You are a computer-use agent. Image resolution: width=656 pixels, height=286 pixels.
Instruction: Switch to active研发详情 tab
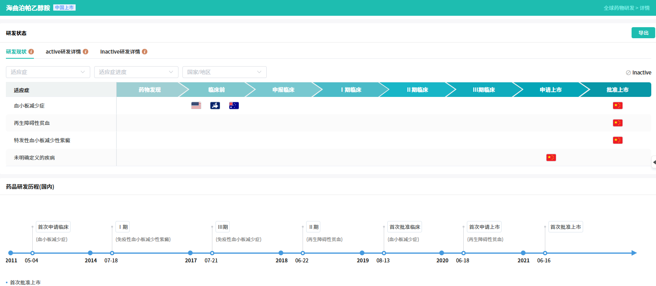tap(63, 52)
